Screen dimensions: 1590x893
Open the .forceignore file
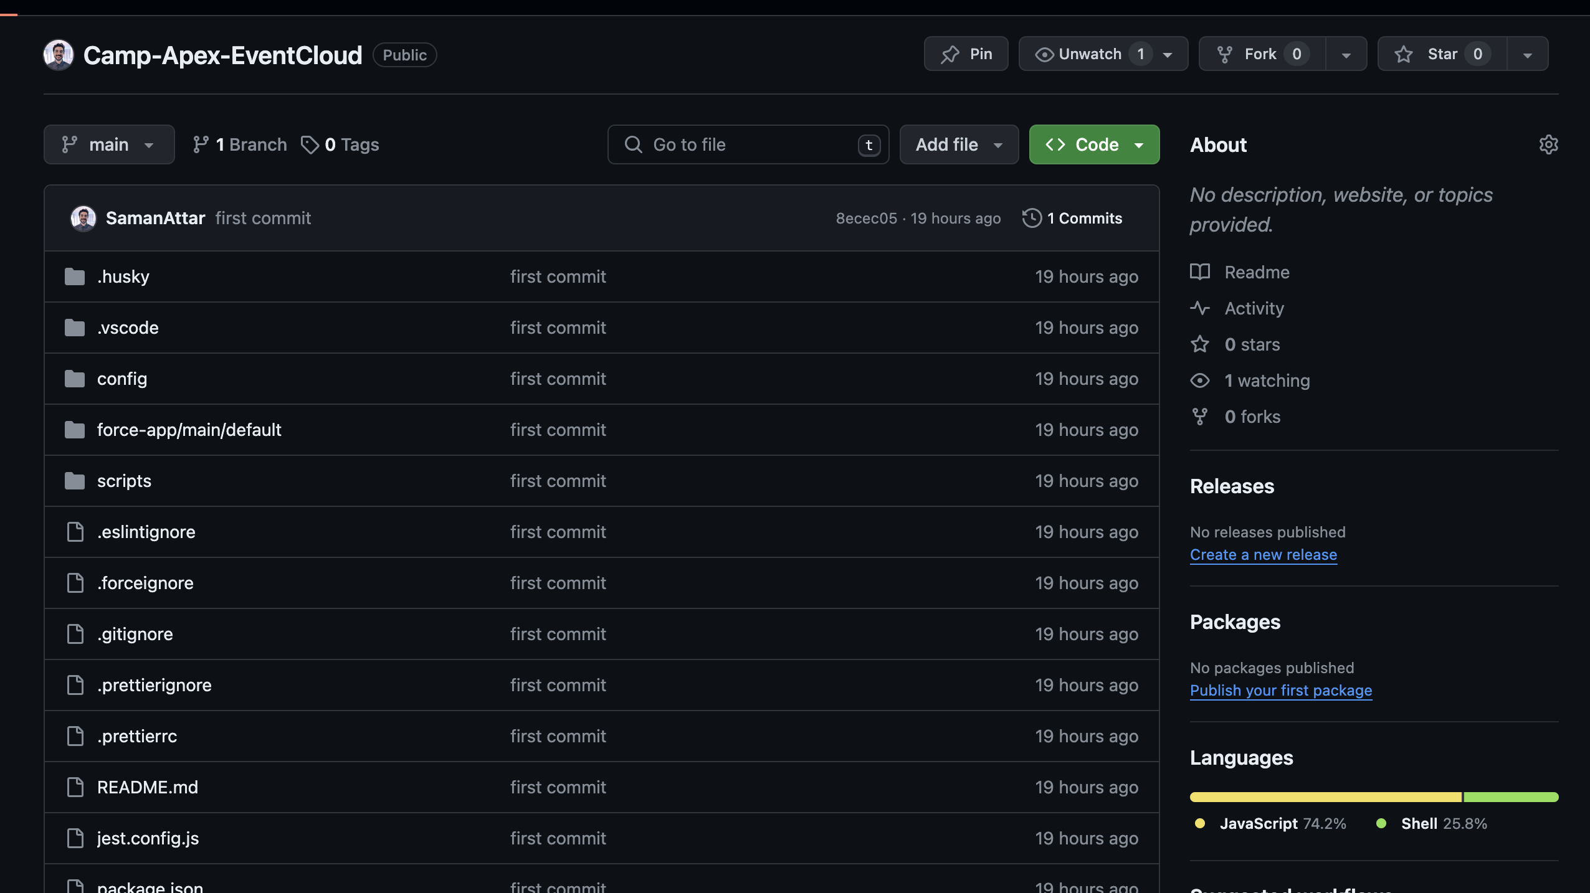coord(145,583)
